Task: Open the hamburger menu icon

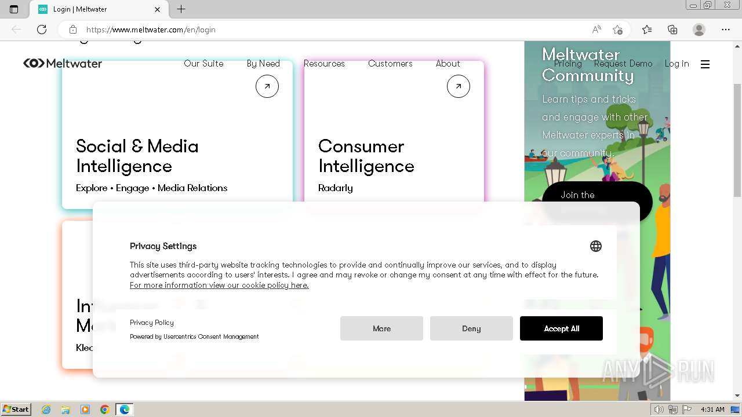Action: click(x=705, y=64)
